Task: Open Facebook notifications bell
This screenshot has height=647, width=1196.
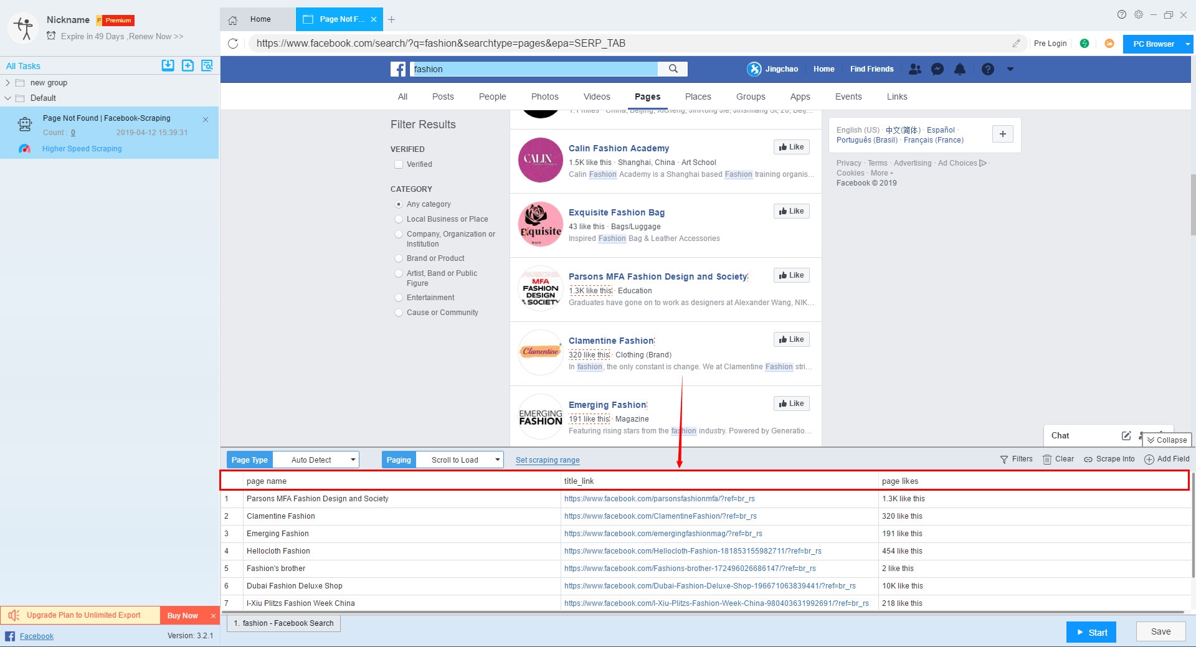Action: point(960,69)
